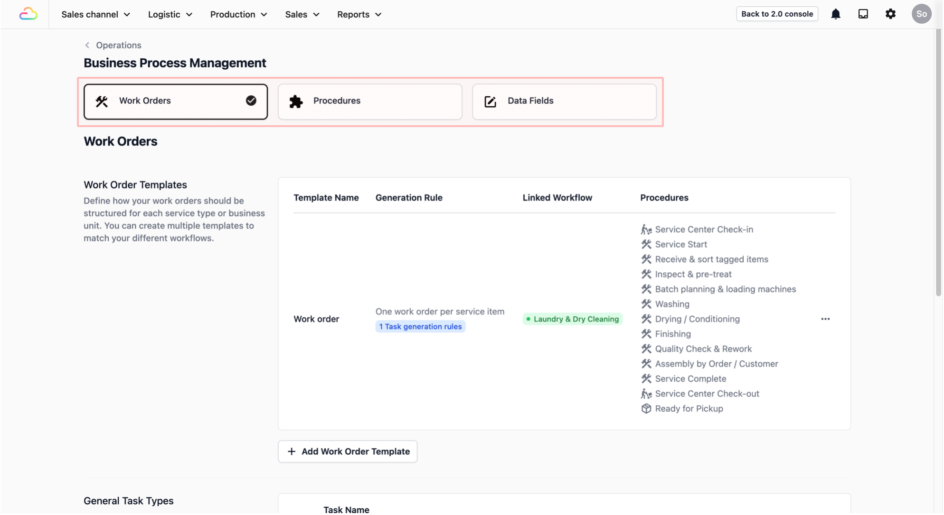Click the Procedures puzzle piece icon

(296, 101)
